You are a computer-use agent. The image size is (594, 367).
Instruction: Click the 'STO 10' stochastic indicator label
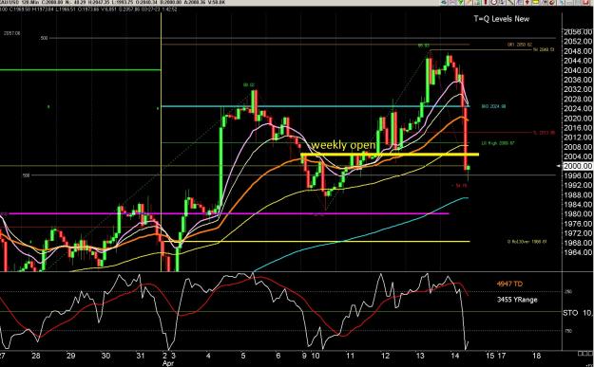(x=577, y=313)
